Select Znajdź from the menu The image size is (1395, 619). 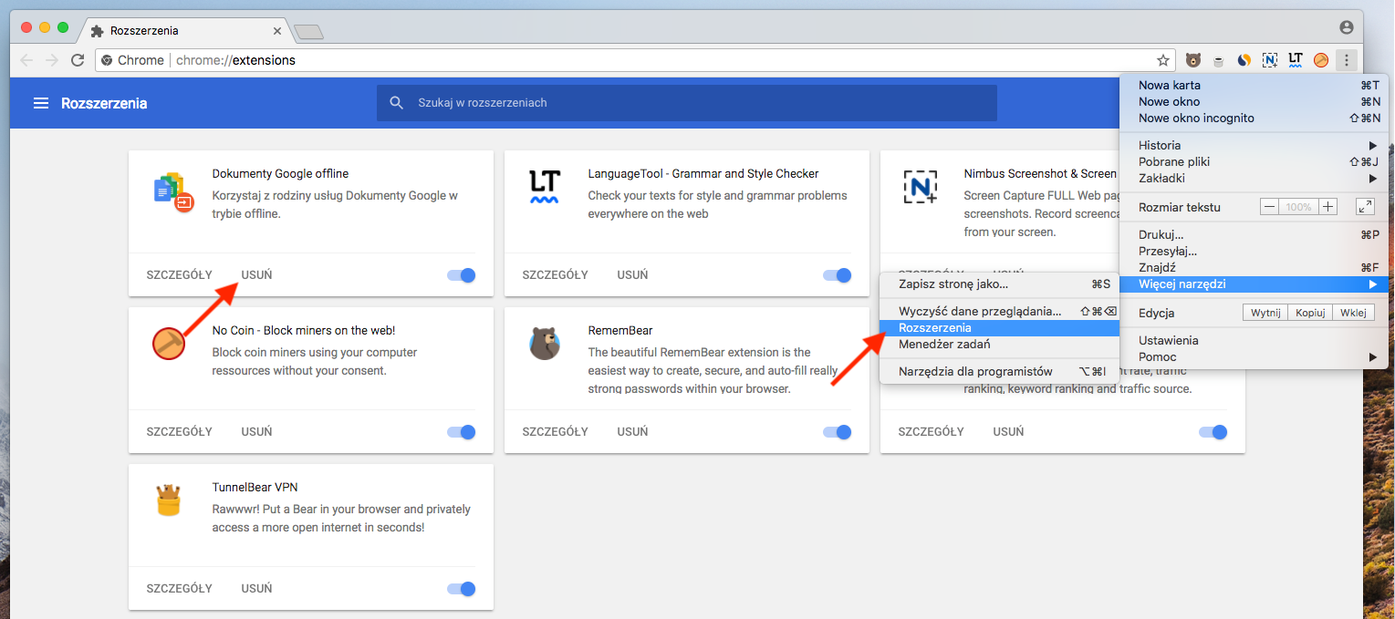1254,267
